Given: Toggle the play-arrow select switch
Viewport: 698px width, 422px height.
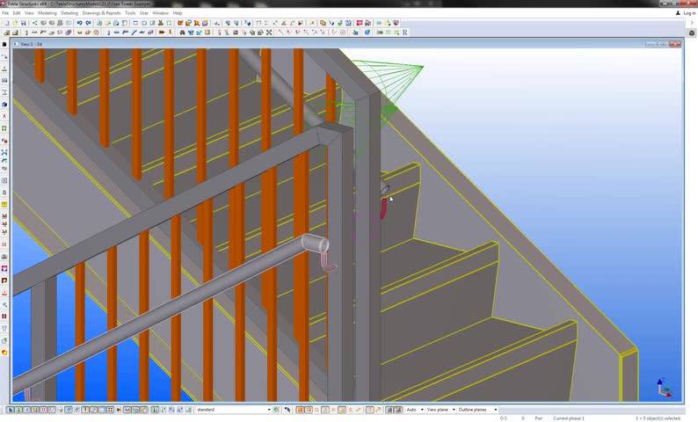Looking at the screenshot, I should coord(119,410).
